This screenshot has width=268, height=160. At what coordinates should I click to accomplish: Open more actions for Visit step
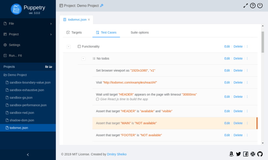[247, 82]
